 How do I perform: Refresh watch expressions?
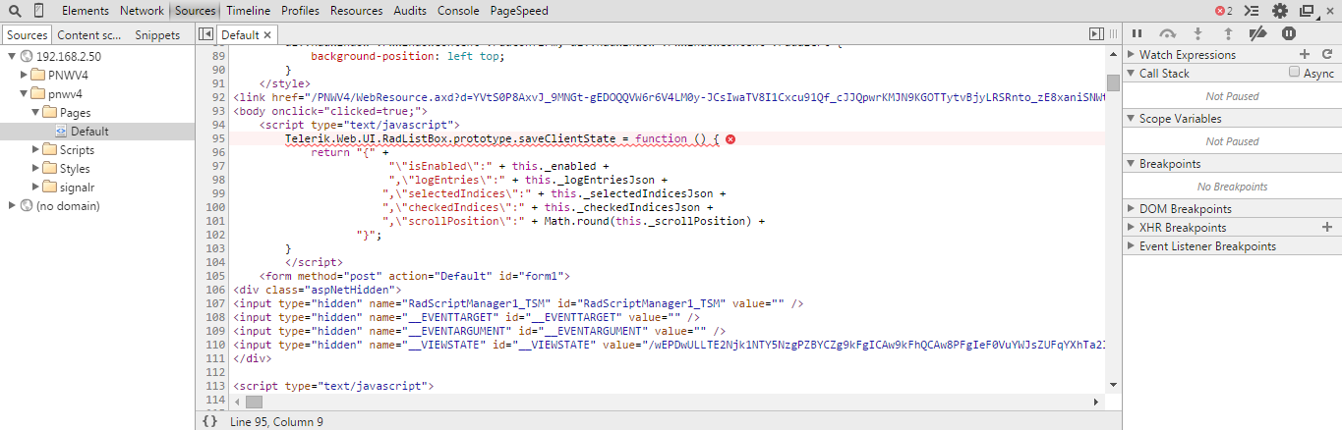pos(1325,55)
